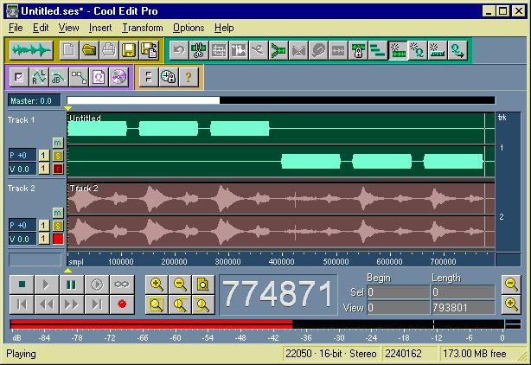
Task: Click the Sel Begin input field
Action: pos(398,291)
